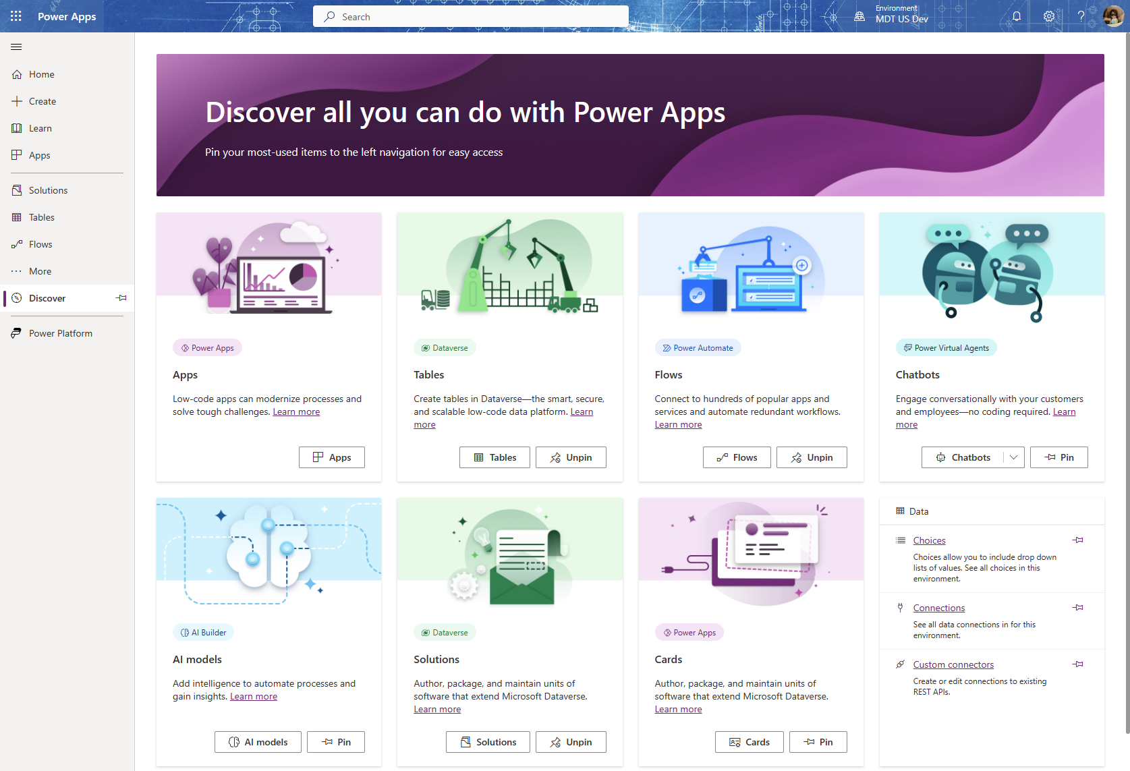Open Learn more link on Flows card

[678, 425]
